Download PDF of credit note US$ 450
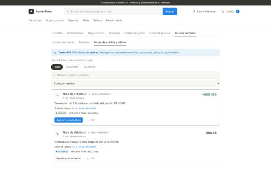The image size is (271, 169). [91, 120]
